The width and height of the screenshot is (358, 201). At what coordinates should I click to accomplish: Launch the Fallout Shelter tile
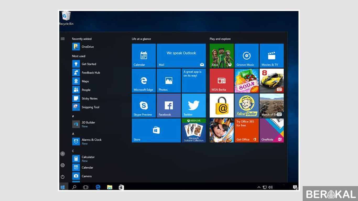tap(247, 105)
